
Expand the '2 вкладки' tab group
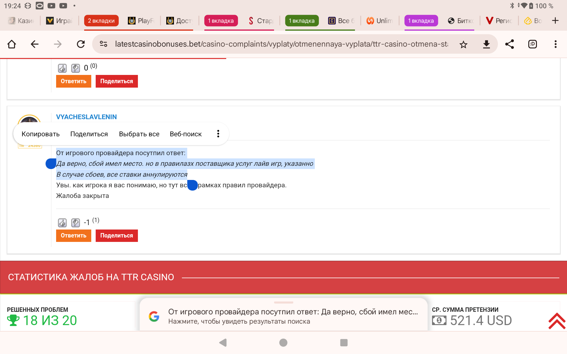[101, 21]
